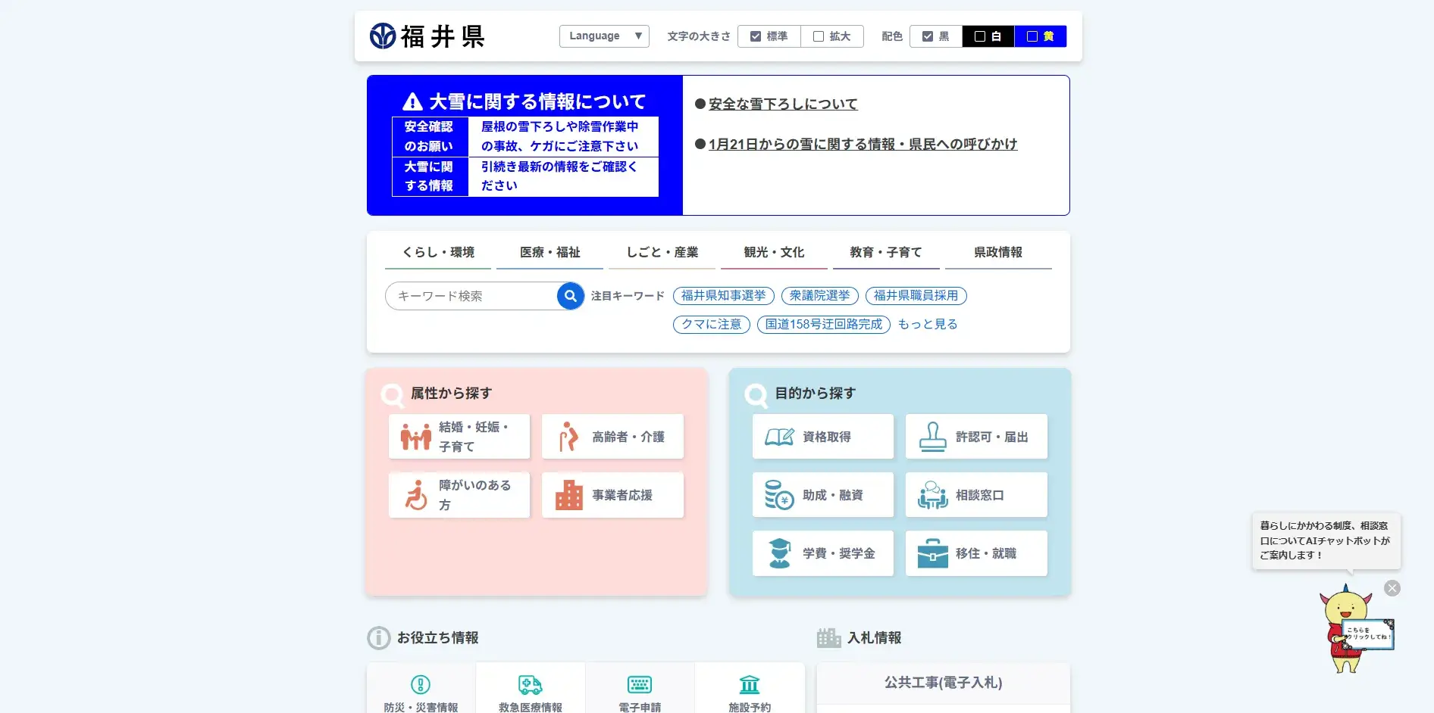Expand the くらし・環境 menu

click(439, 252)
